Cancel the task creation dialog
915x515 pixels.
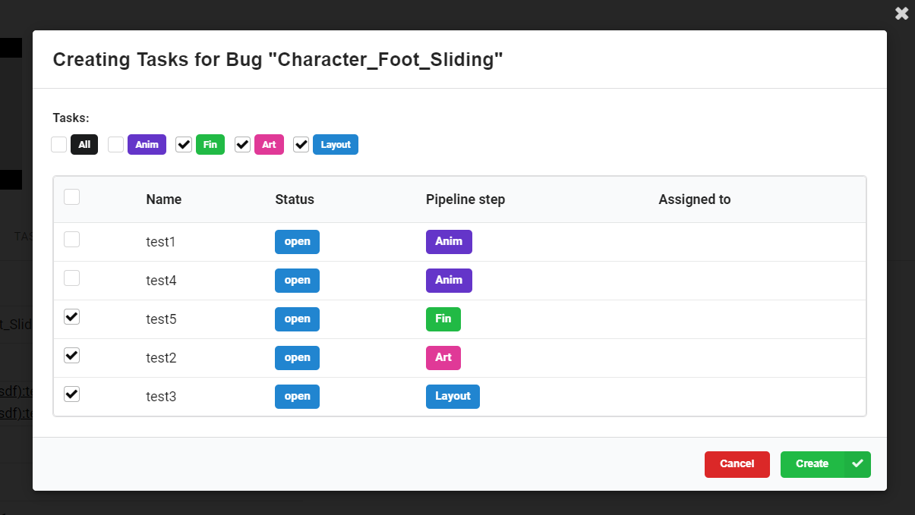737,463
